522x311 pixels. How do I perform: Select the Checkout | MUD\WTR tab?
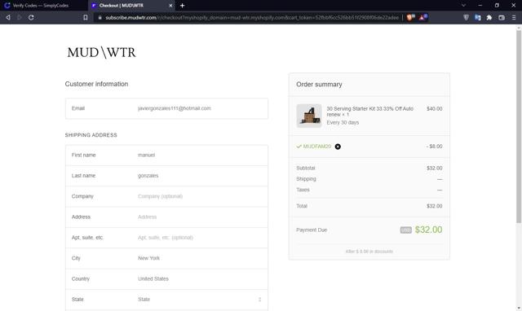[x=131, y=6]
